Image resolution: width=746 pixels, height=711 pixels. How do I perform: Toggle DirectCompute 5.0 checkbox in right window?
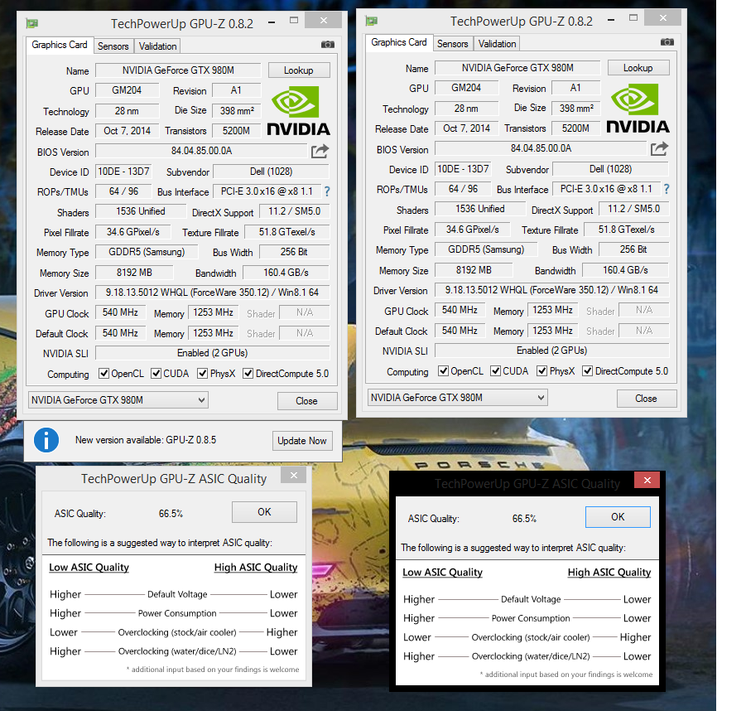[x=588, y=371]
